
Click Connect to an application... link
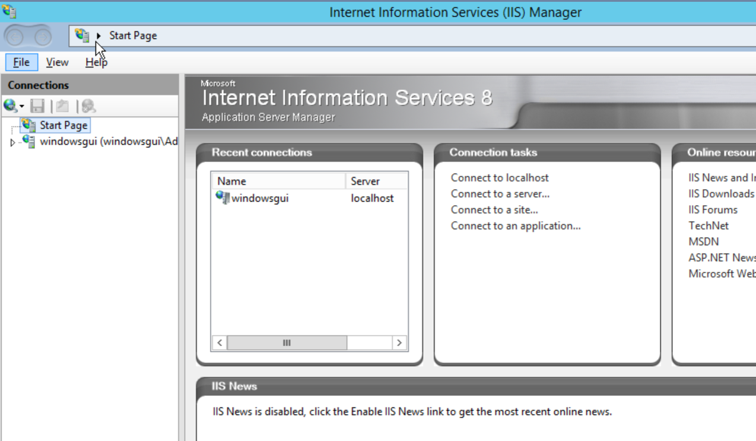[516, 226]
